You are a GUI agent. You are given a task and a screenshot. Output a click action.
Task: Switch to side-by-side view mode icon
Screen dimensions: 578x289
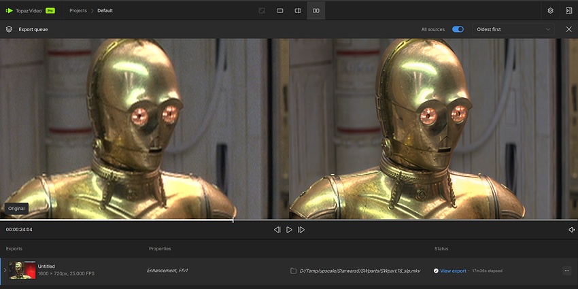tap(316, 11)
